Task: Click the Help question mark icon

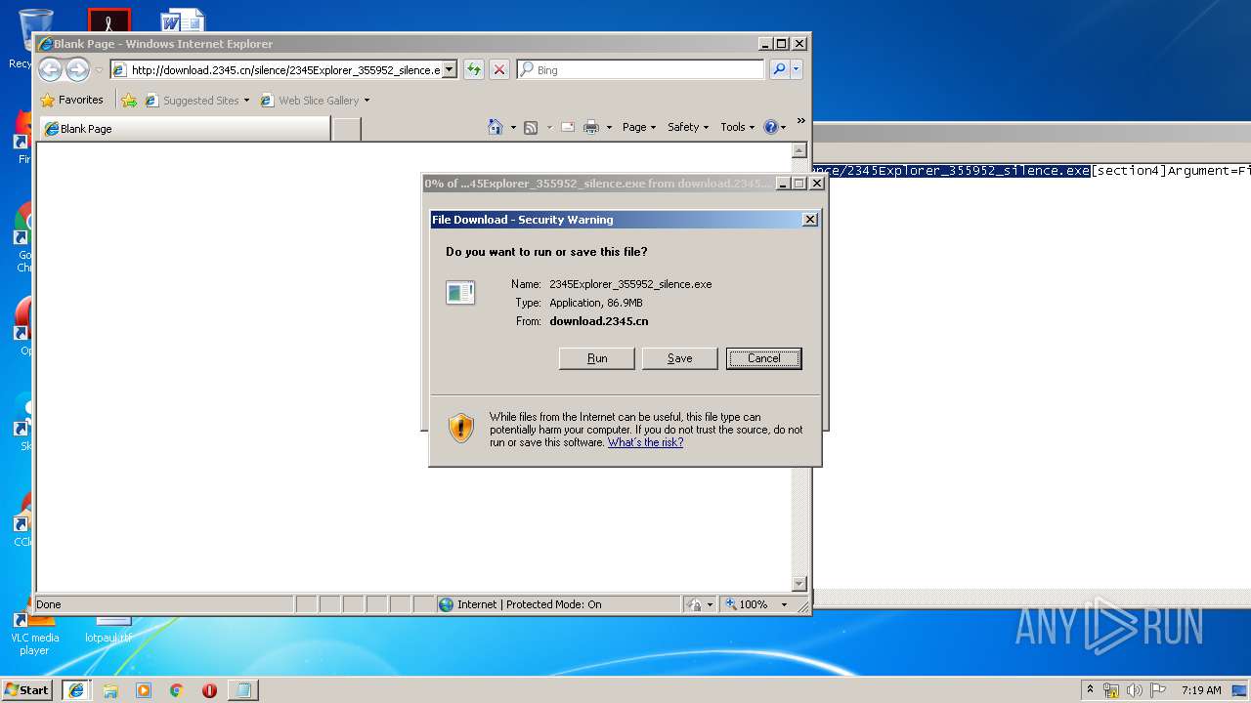Action: tap(770, 127)
